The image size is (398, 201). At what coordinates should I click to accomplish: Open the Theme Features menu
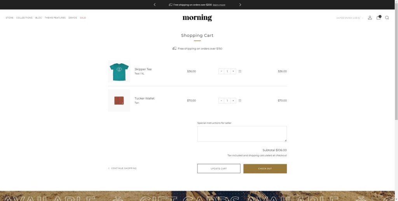(55, 18)
